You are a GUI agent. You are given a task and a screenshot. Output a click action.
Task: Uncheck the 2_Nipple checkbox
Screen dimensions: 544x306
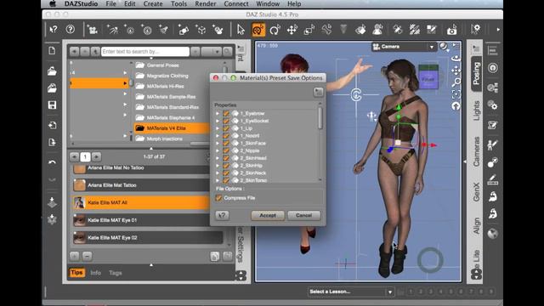[x=226, y=150]
